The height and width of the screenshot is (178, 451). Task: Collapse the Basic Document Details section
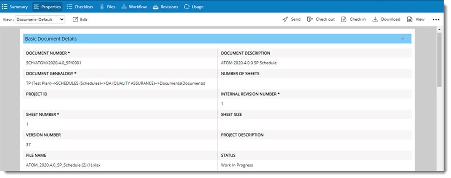click(x=403, y=38)
